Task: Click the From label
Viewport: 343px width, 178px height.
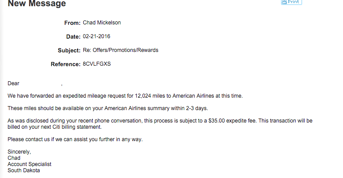Action: click(x=73, y=23)
